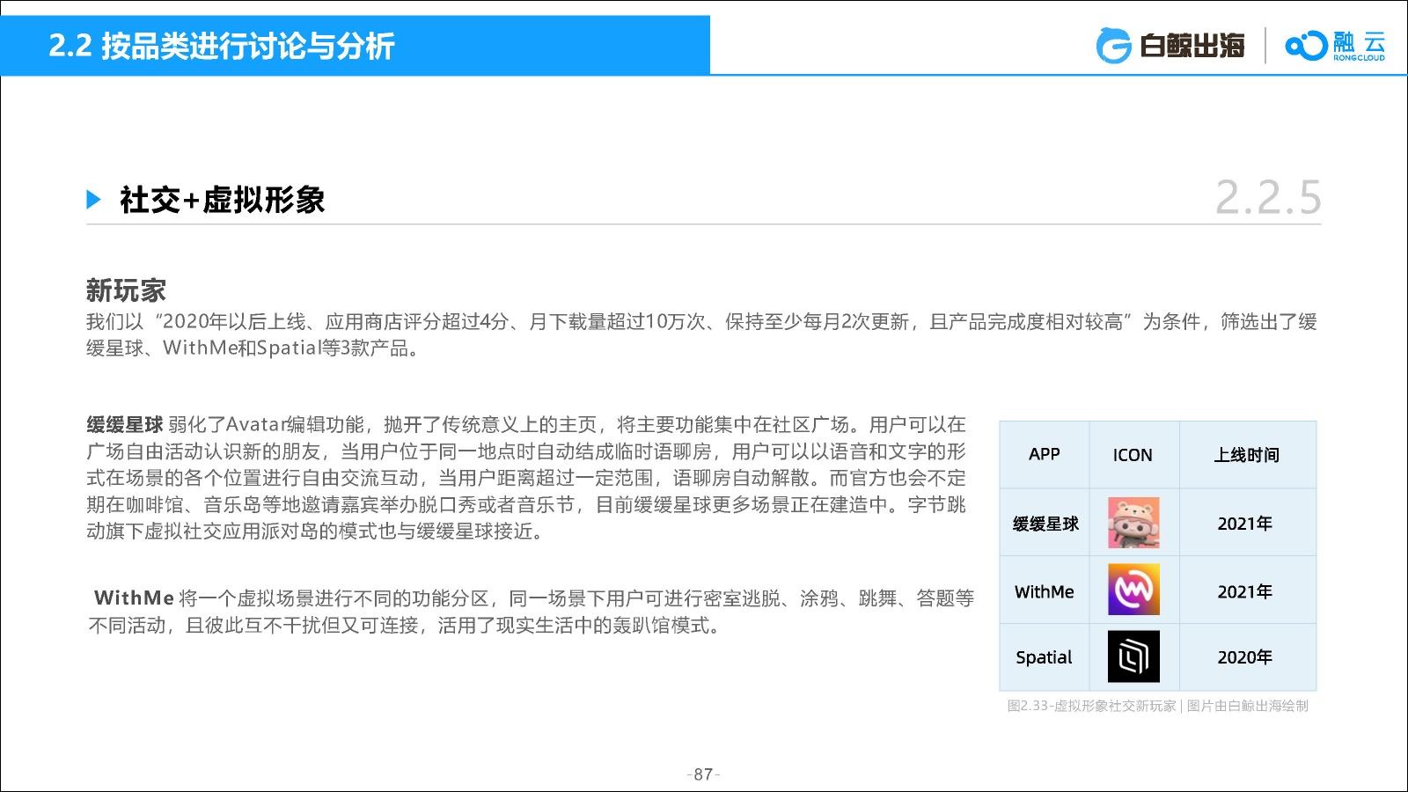The image size is (1408, 792).
Task: Click the WithMe app icon in table
Action: (x=1133, y=590)
